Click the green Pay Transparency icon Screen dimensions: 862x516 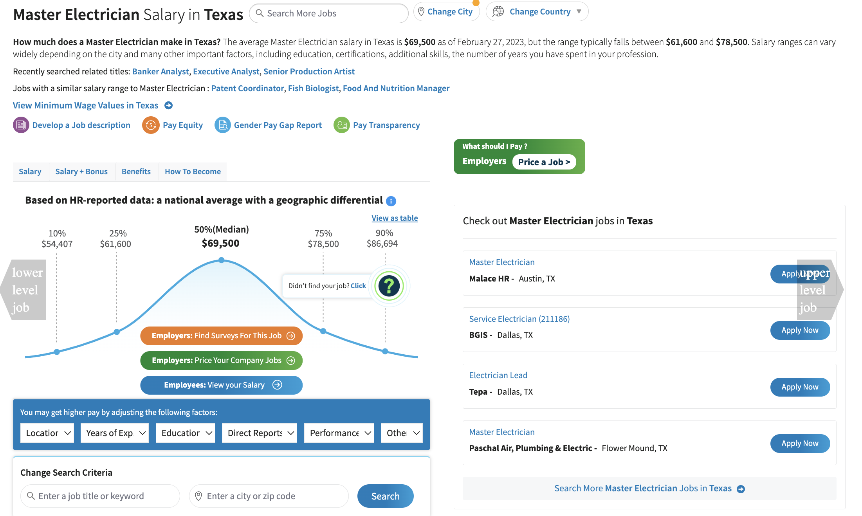341,125
